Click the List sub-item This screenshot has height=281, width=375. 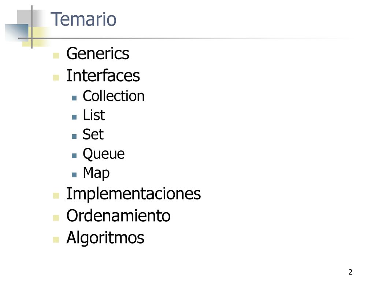(94, 115)
